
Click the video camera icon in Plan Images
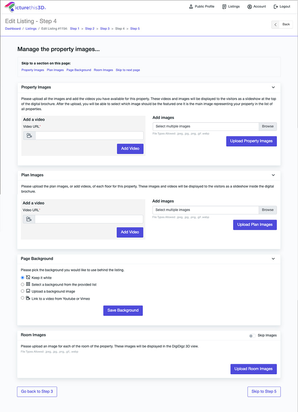[x=29, y=219]
